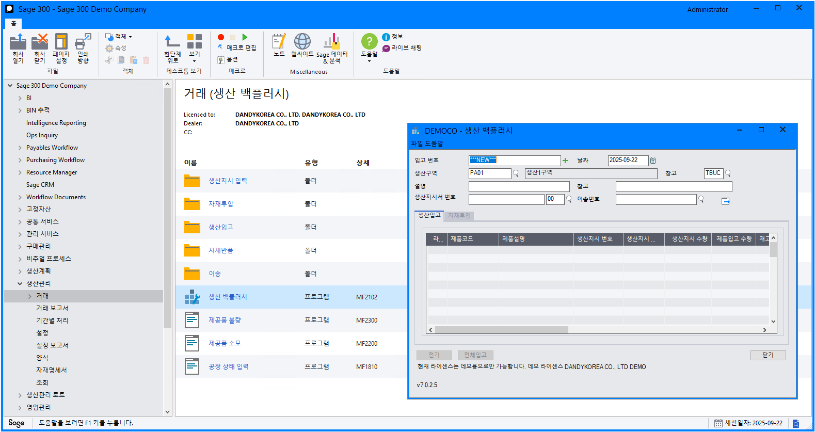
Task: Click the finder icon next to 창고 TBUC
Action: coord(728,173)
